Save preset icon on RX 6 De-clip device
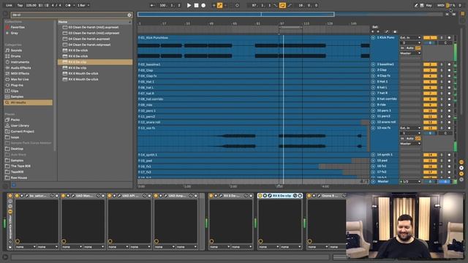This screenshot has height=263, width=468. point(300,196)
